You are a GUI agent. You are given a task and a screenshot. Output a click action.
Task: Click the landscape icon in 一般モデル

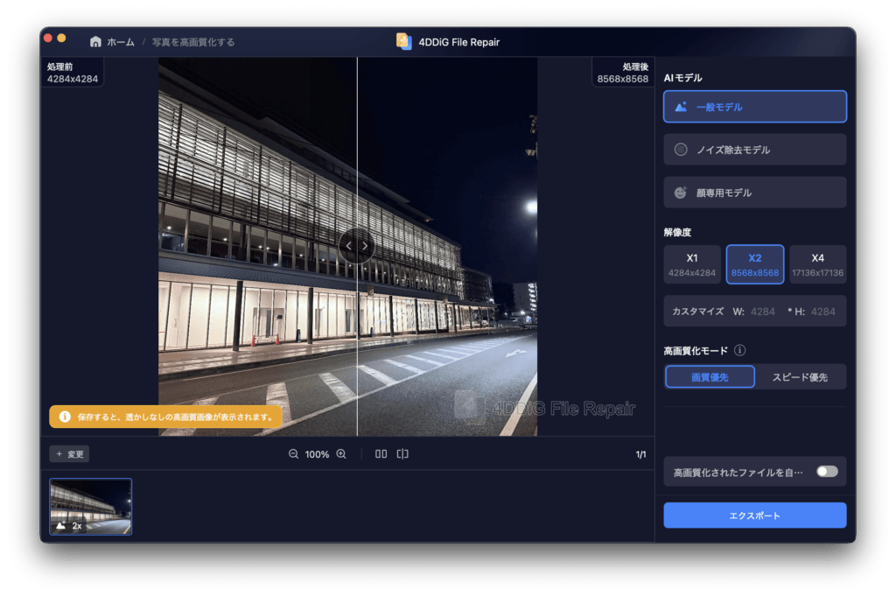(681, 107)
